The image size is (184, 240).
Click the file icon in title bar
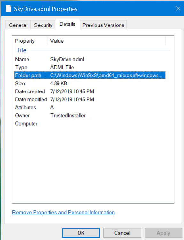(9, 9)
